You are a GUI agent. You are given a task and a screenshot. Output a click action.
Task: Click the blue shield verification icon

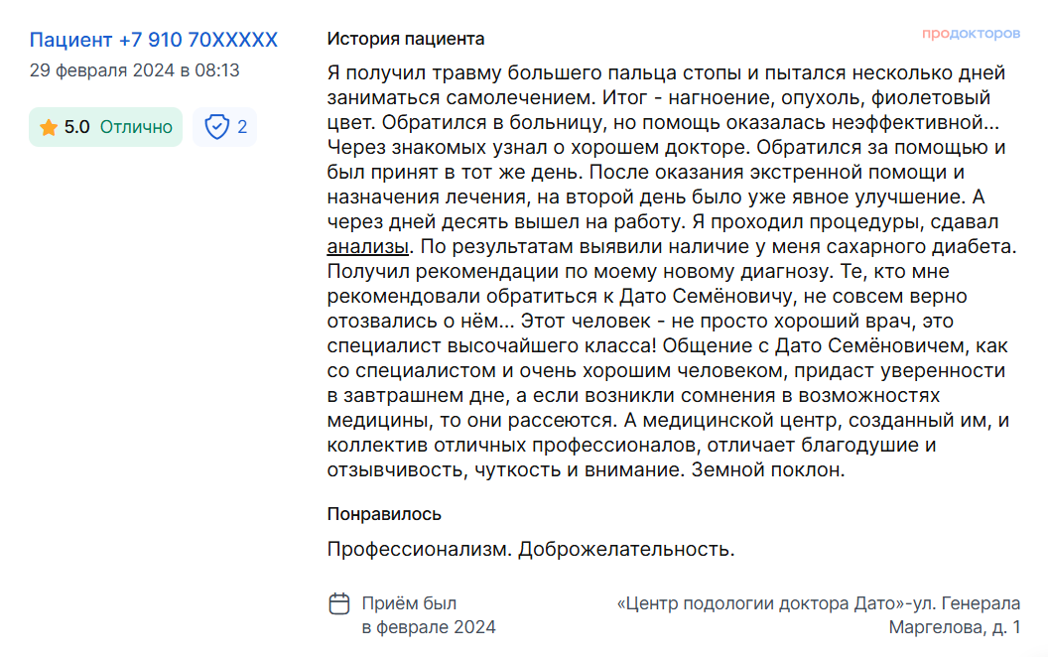pos(216,127)
